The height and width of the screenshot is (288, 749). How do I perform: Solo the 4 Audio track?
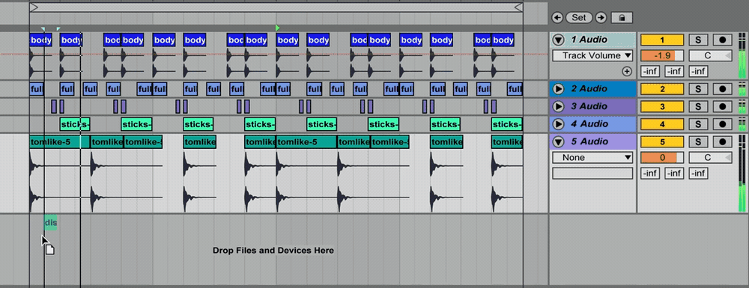[698, 124]
